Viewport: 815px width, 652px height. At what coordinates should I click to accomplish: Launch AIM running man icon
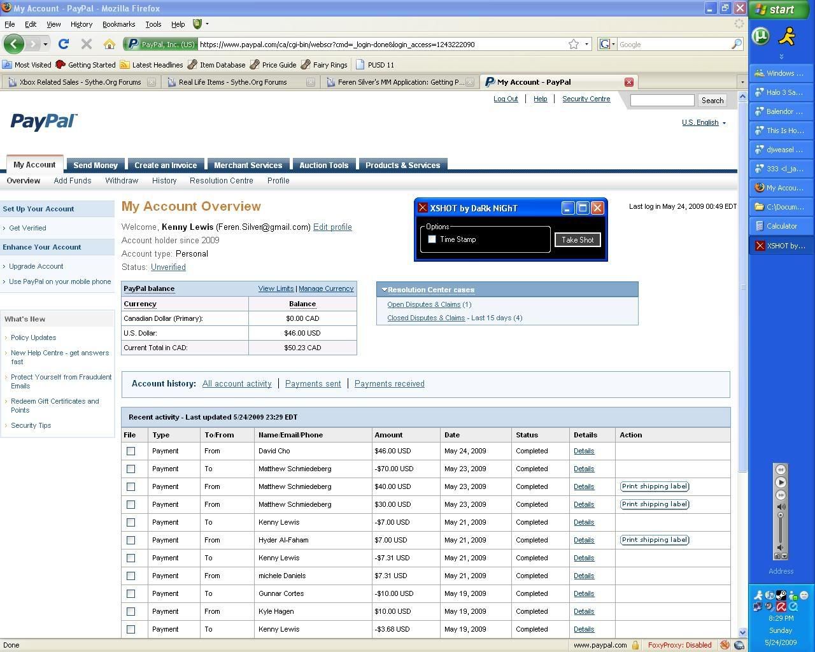788,36
